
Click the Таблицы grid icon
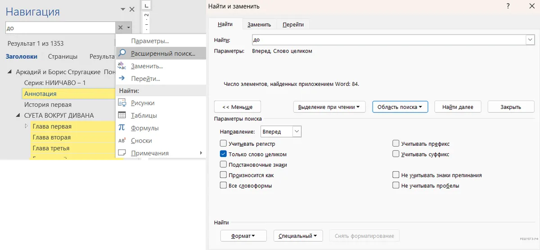tap(121, 116)
